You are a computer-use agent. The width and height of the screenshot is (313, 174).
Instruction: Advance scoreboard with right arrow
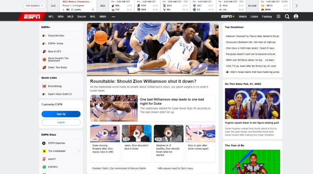[x=296, y=6]
